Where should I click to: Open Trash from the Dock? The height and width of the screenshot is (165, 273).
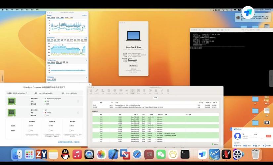(255, 154)
